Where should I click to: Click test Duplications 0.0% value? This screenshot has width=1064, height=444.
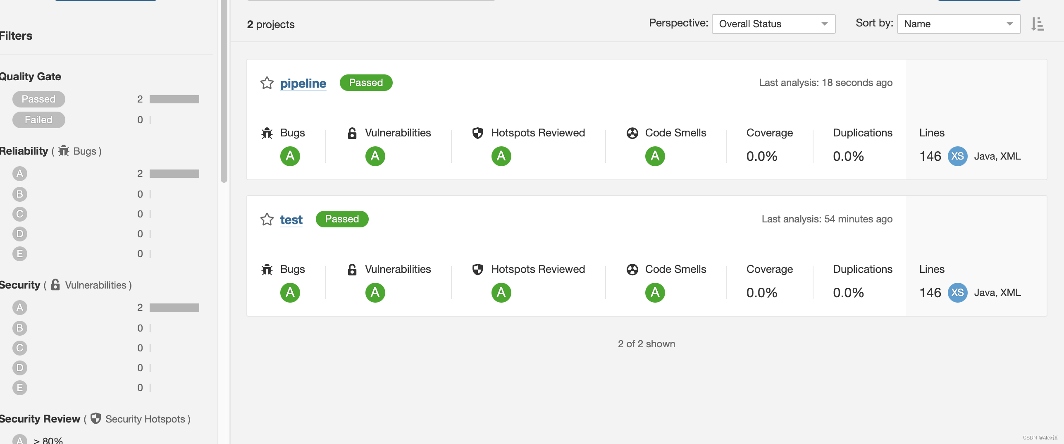(x=848, y=293)
